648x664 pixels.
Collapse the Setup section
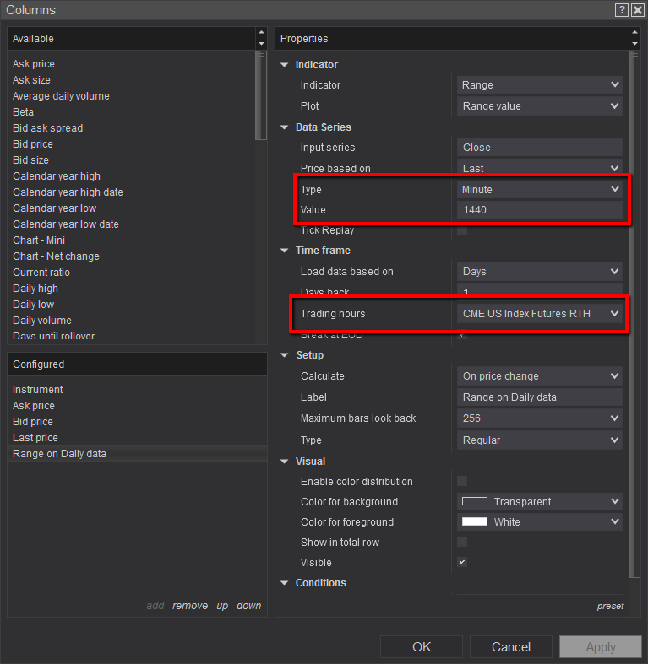(x=285, y=355)
